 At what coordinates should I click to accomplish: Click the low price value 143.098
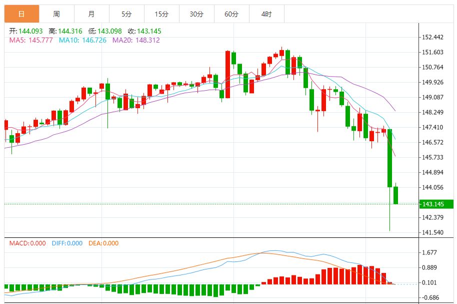109,31
